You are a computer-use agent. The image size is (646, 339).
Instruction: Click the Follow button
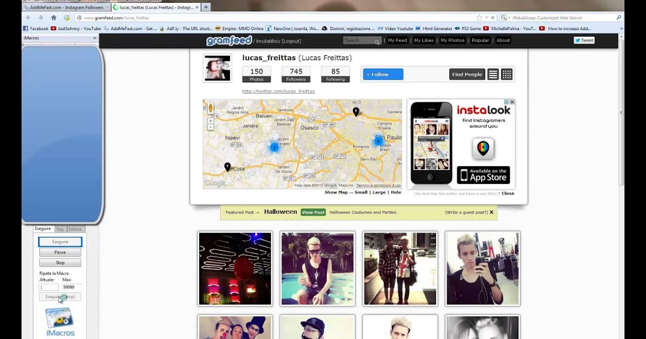click(x=383, y=74)
